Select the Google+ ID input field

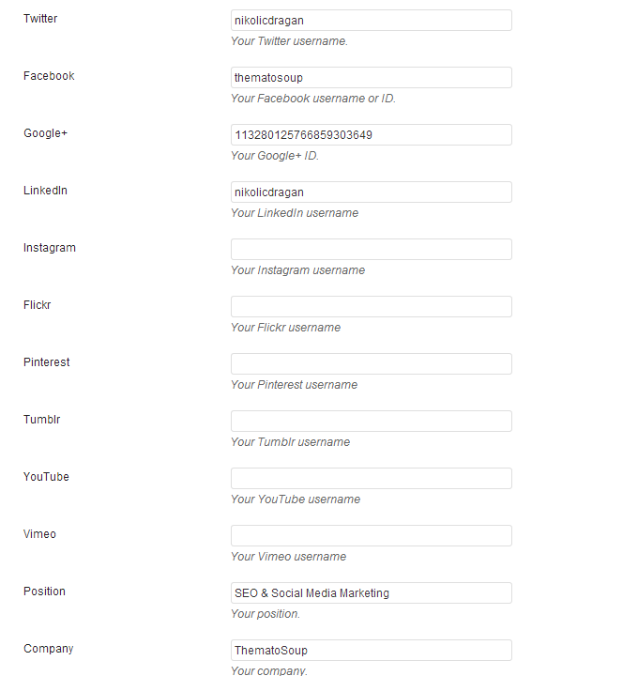point(371,135)
